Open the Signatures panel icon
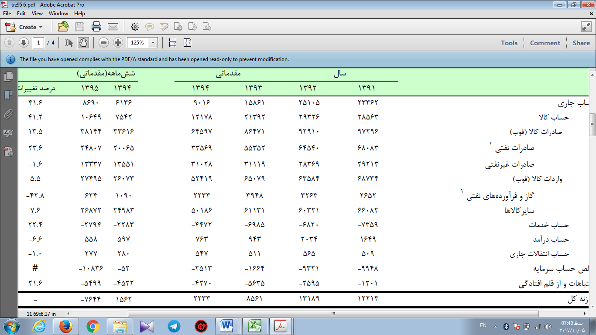 coord(8,133)
